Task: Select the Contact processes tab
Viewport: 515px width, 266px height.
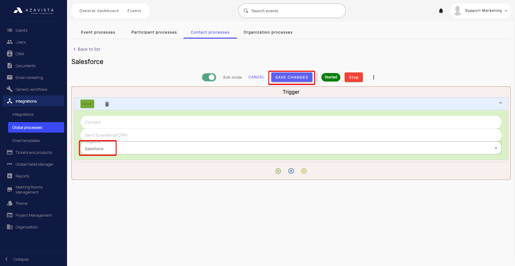Action: click(x=210, y=32)
